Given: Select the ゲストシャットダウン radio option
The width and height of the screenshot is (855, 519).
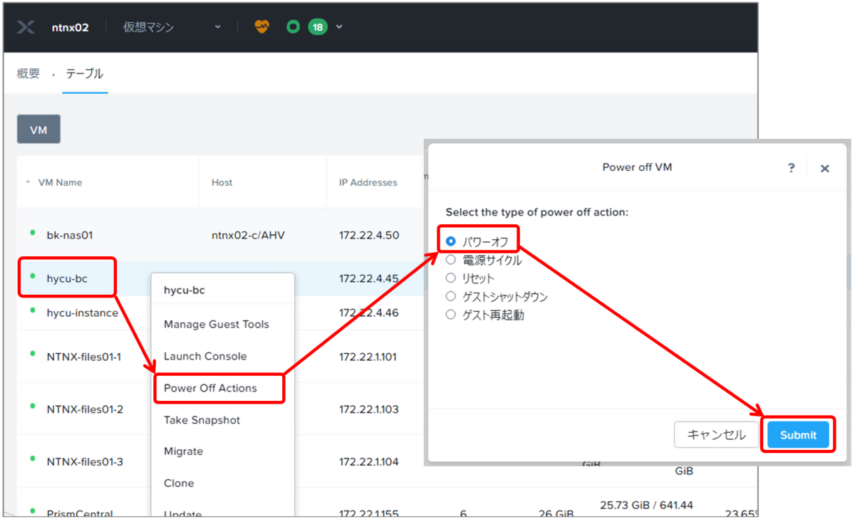Looking at the screenshot, I should click(450, 296).
